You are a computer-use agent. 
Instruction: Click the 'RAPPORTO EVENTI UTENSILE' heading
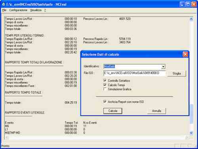(25, 112)
